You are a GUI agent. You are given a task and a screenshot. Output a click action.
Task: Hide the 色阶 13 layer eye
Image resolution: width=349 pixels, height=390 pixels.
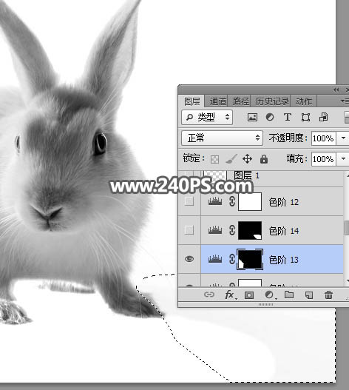pos(189,259)
